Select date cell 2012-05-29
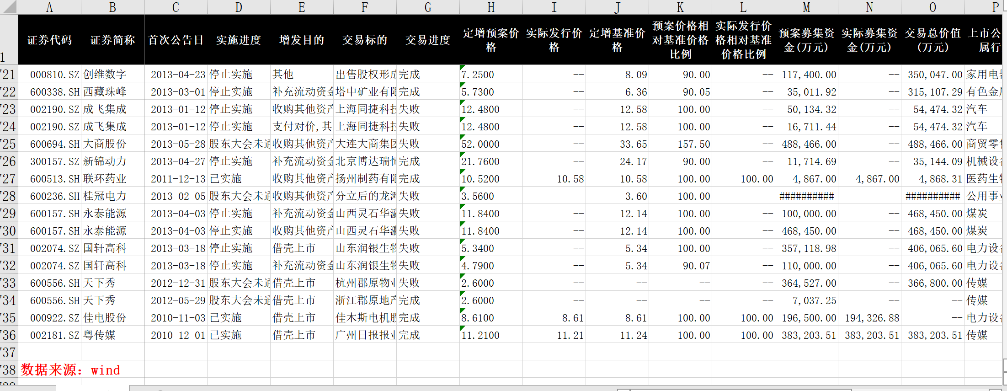 click(x=176, y=300)
